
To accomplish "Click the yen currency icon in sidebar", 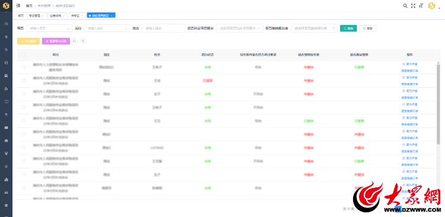I will 7,154.
